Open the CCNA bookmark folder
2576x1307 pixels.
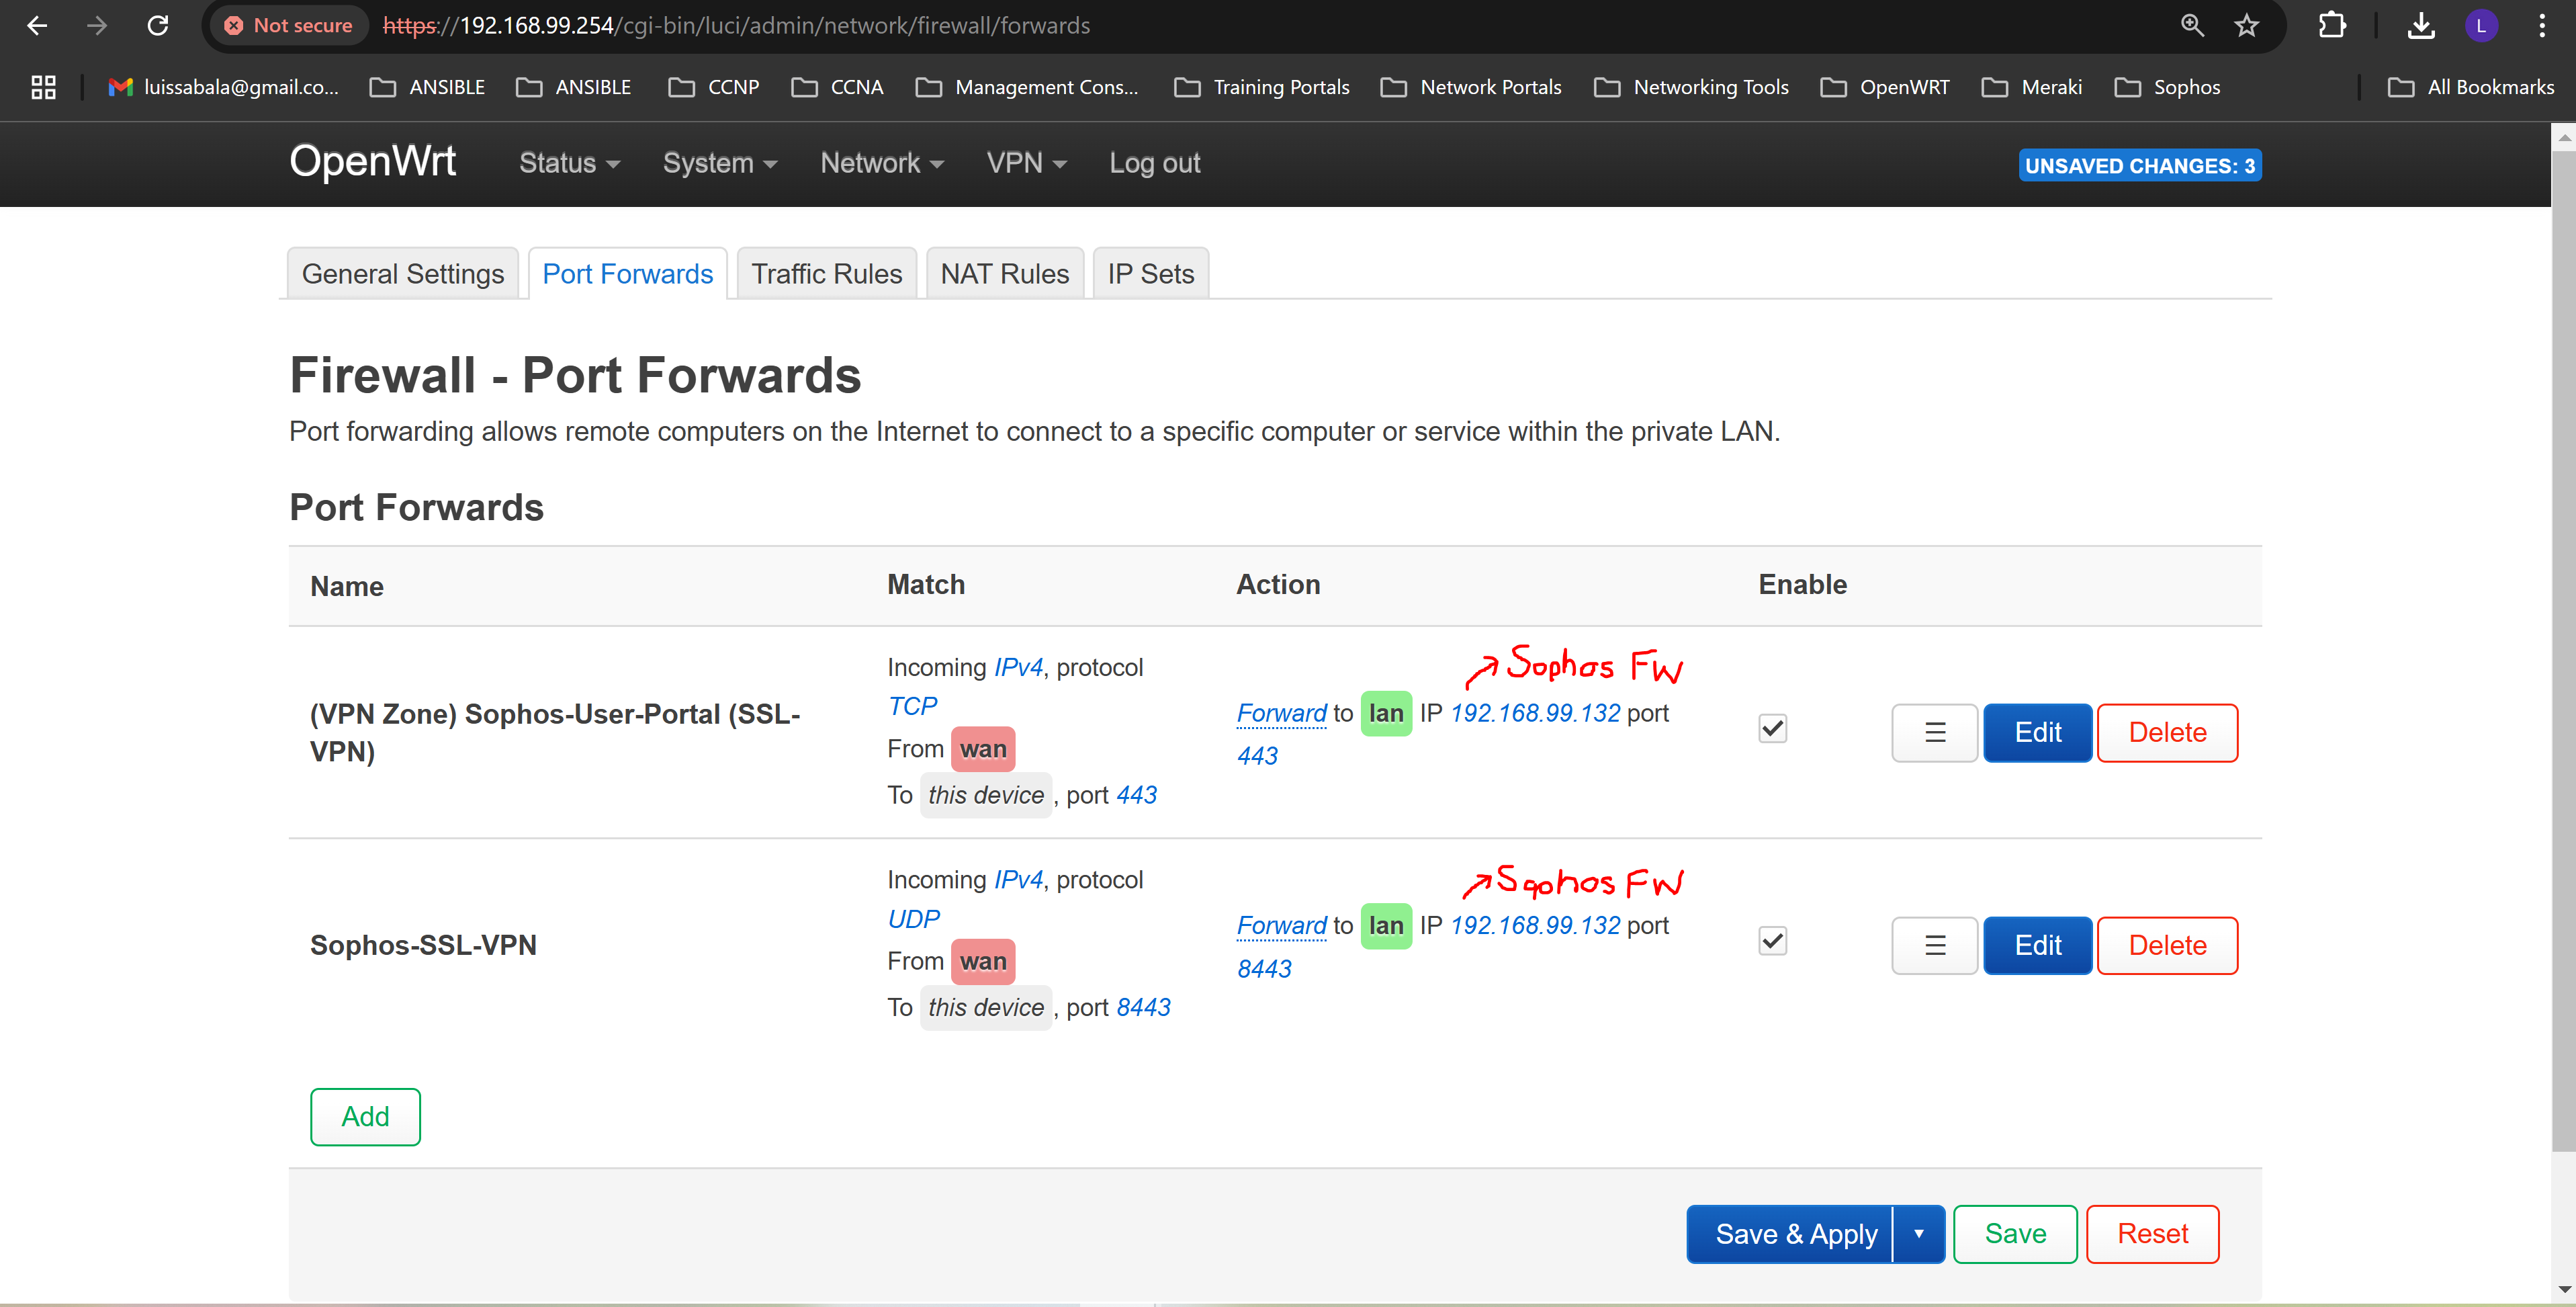837,87
